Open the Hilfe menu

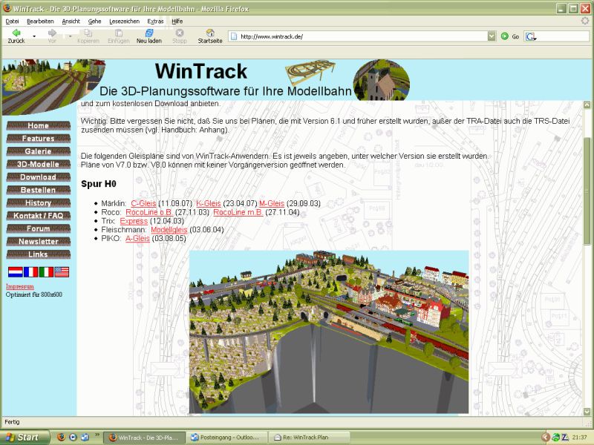177,22
